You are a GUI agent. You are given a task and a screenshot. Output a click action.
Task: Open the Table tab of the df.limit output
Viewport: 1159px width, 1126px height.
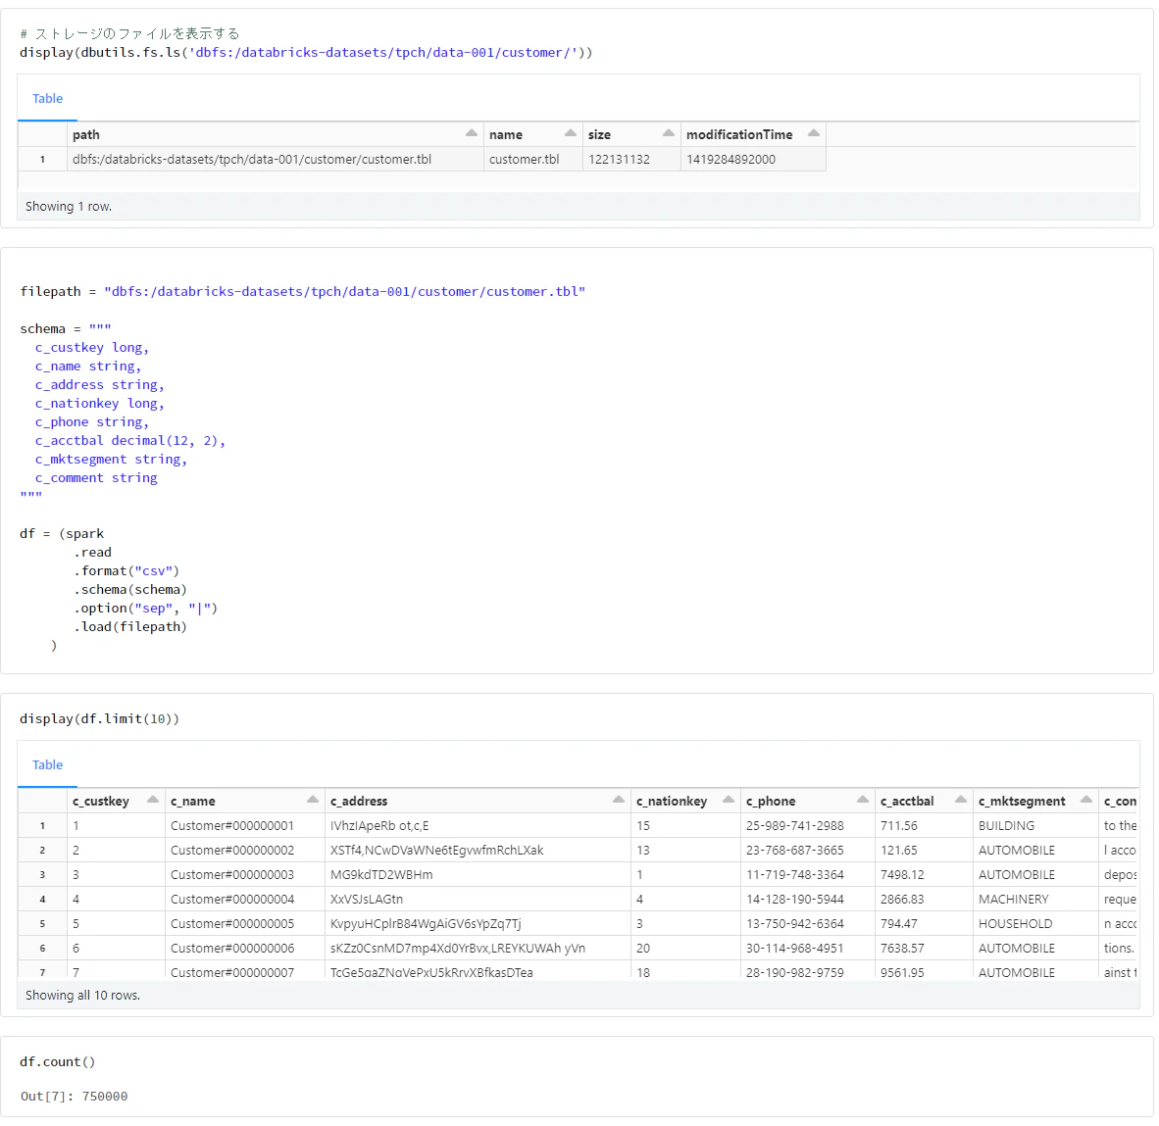47,764
